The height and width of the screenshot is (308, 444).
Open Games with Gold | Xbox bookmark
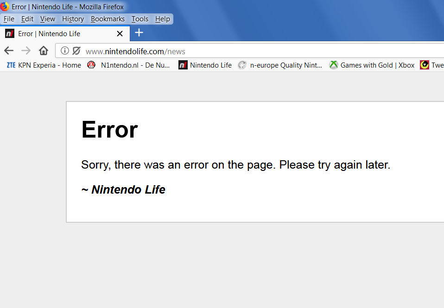[x=372, y=65]
